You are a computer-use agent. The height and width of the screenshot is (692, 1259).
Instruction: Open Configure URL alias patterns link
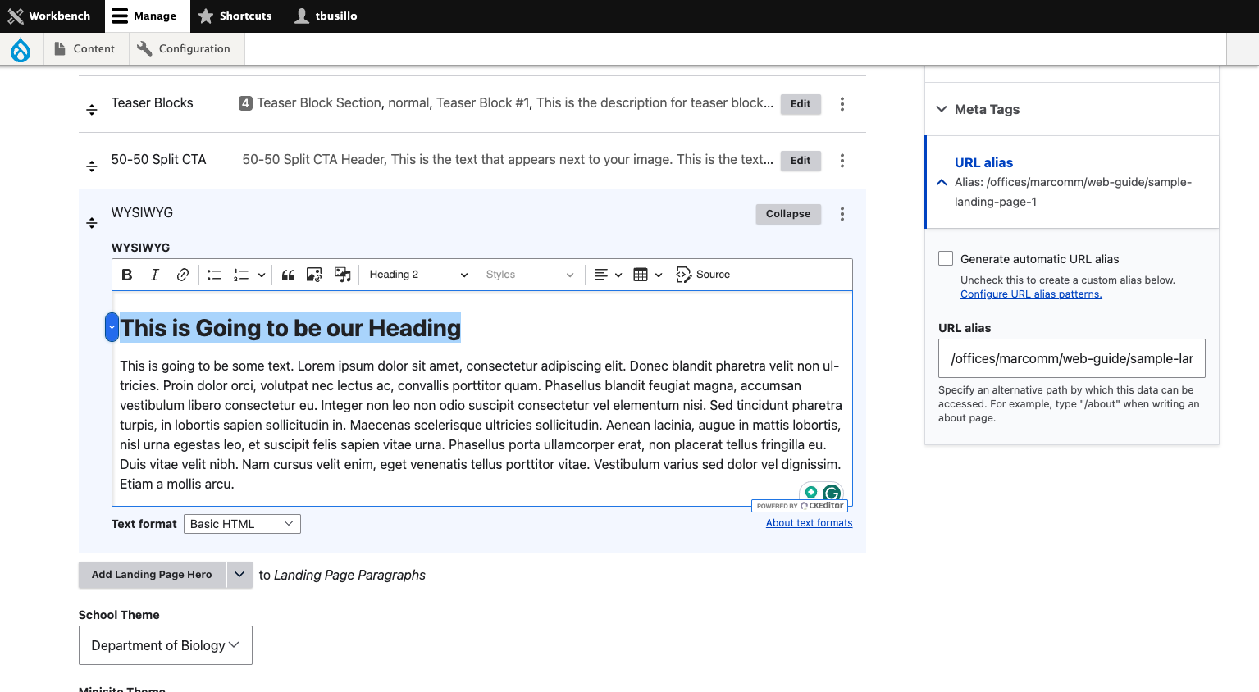(x=1031, y=294)
